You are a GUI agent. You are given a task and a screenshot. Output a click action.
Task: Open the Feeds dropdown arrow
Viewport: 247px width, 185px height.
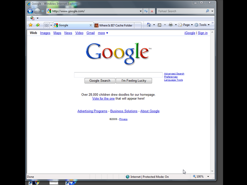point(165,25)
